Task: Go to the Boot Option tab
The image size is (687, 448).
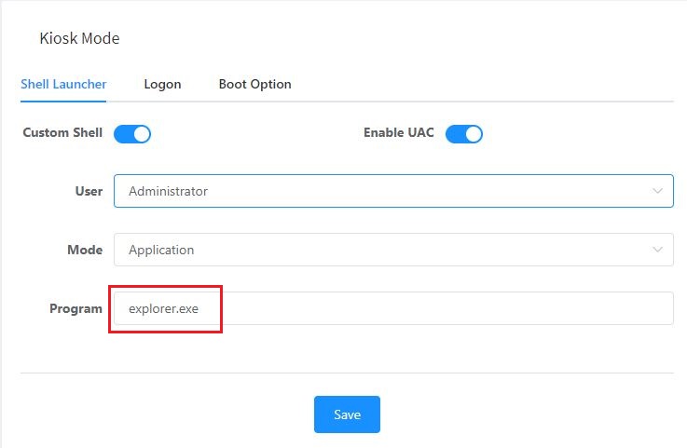Action: 254,84
